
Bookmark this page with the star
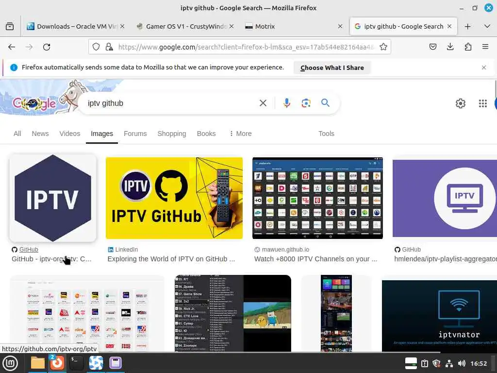click(383, 47)
